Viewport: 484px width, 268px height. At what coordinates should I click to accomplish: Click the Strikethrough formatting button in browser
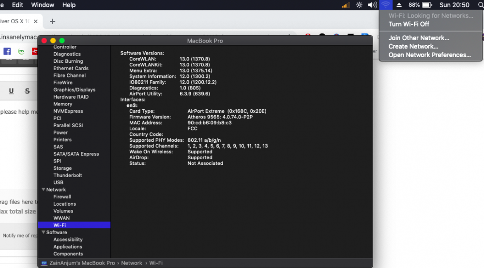27,91
